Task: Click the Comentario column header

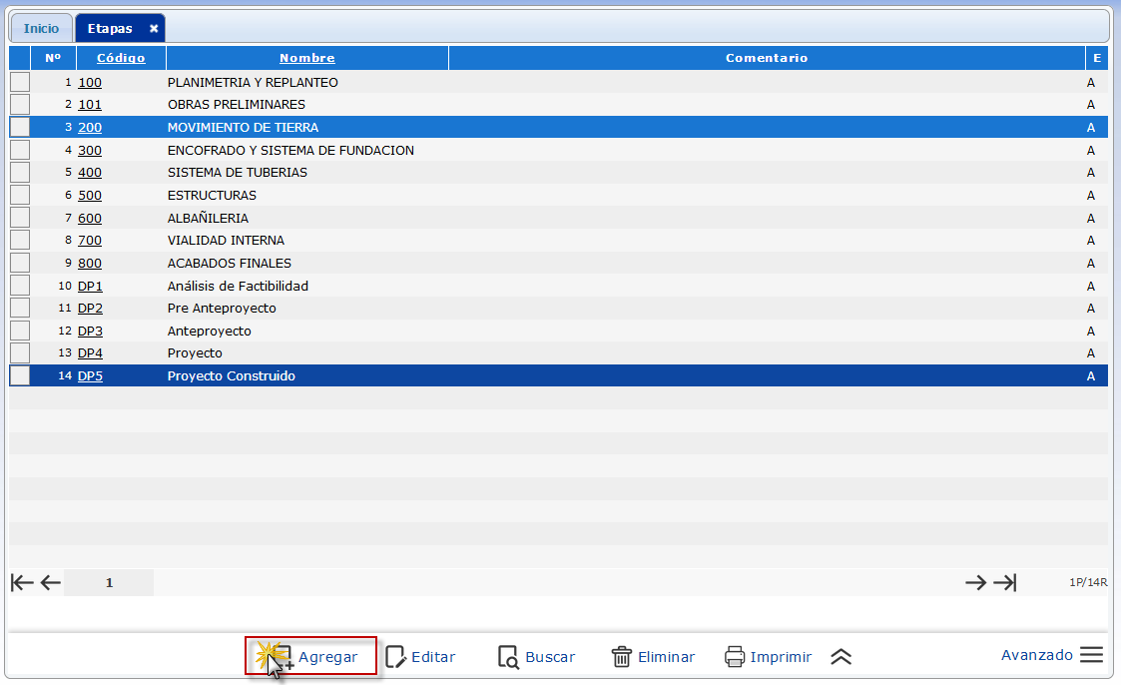Action: [x=767, y=58]
